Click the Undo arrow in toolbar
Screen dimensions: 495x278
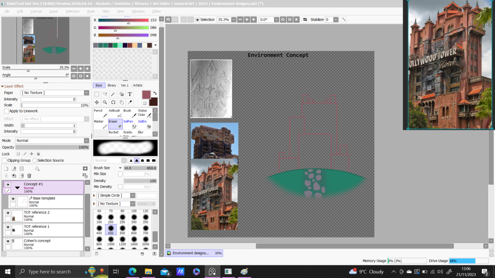pyautogui.click(x=168, y=20)
